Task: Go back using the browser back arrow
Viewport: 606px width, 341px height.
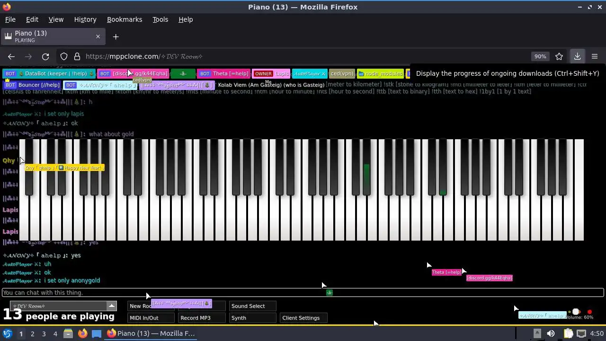Action: (11, 56)
